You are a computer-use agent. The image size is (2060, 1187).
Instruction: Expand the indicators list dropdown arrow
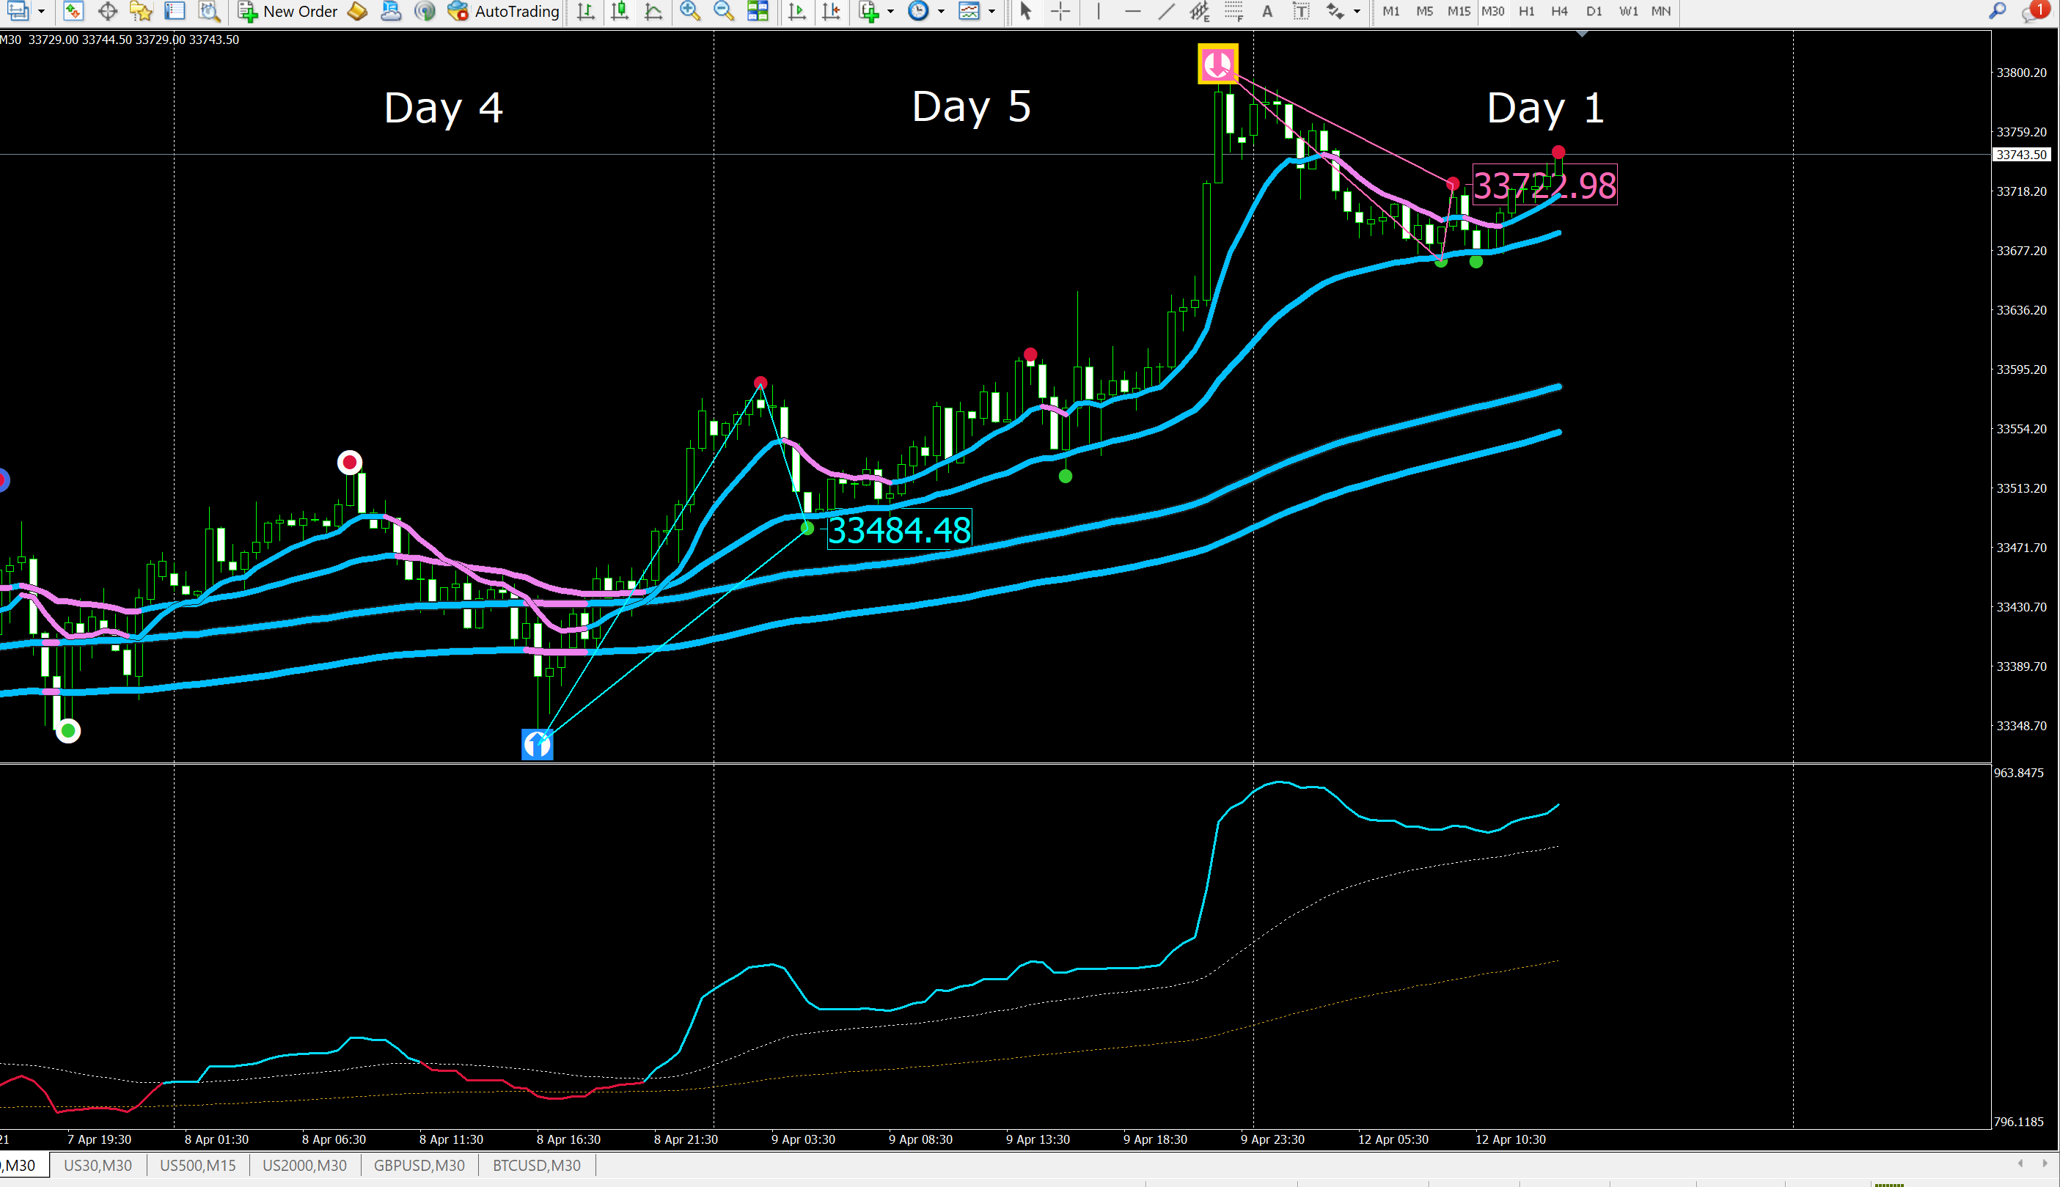pos(890,12)
